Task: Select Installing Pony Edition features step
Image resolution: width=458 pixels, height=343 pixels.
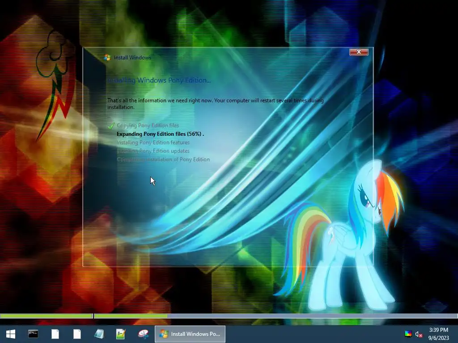Action: tap(153, 142)
